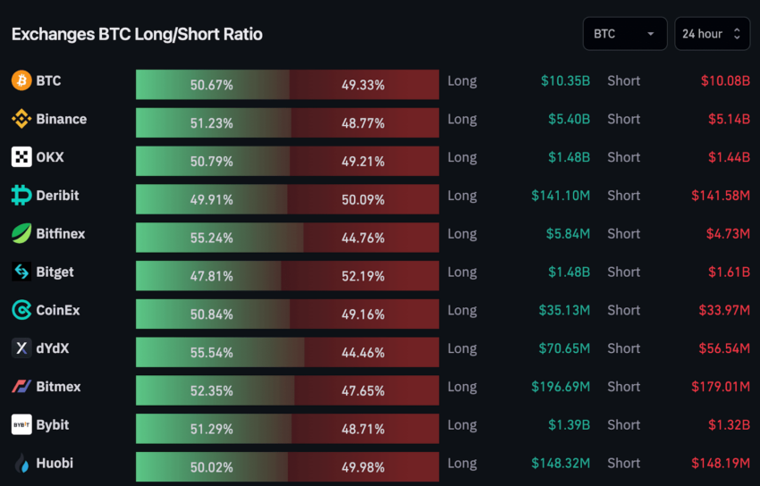Click the Huobi flame logo icon
Screen dimensions: 760x486
21,464
